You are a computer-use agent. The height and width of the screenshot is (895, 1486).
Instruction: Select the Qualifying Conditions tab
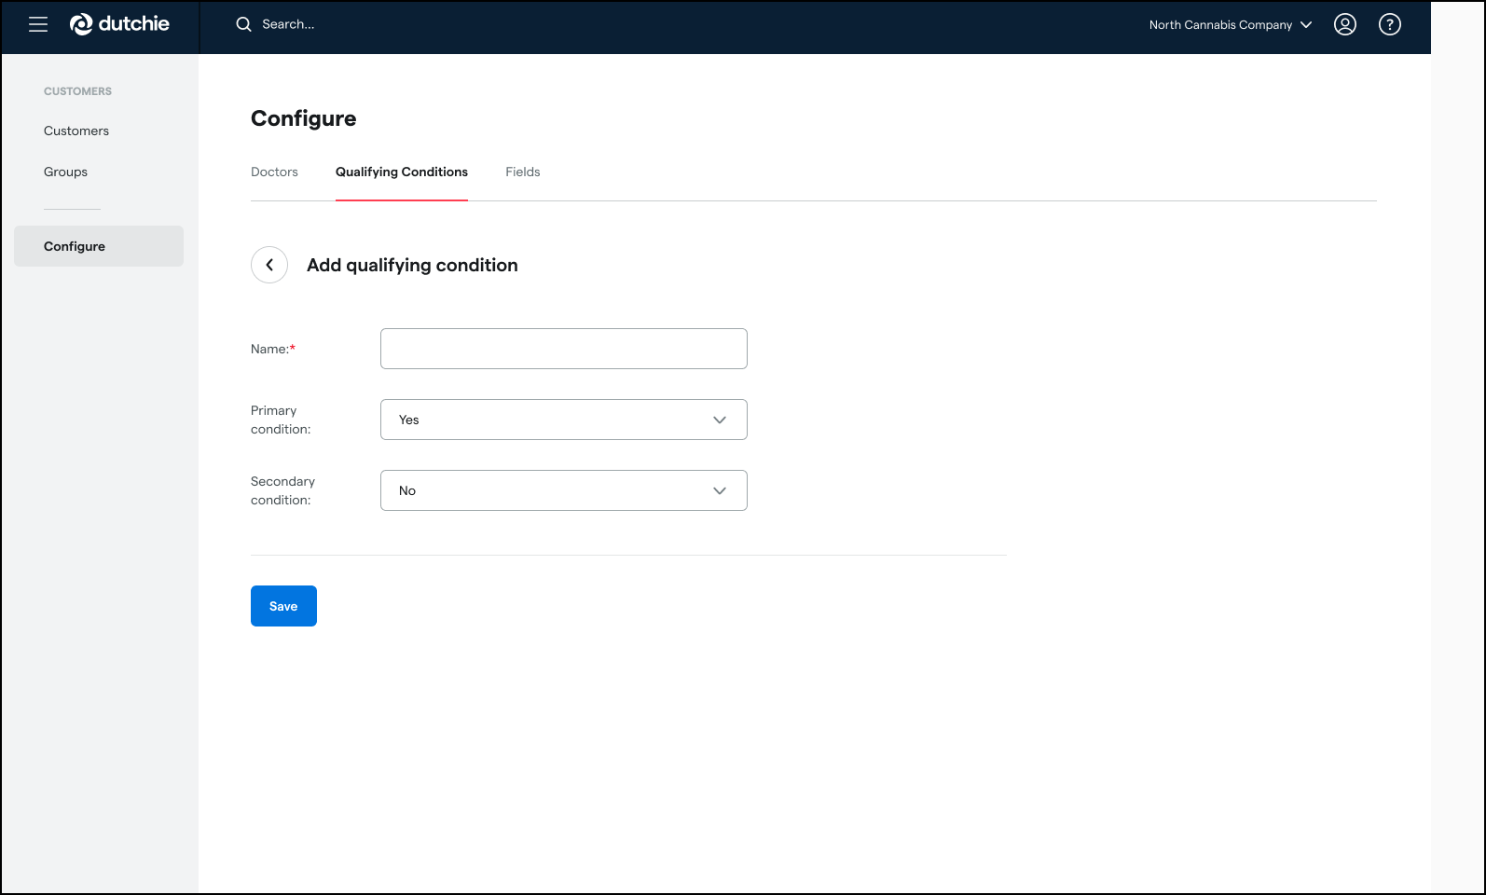402,172
